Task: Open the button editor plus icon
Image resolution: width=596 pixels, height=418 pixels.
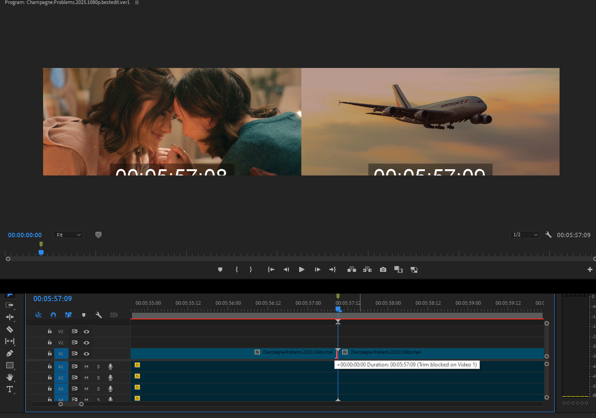Action: click(590, 270)
